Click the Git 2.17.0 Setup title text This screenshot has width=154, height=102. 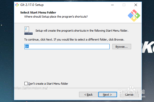(x=32, y=5)
